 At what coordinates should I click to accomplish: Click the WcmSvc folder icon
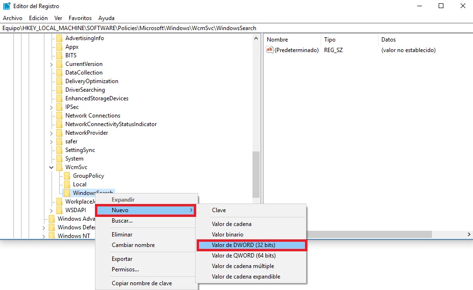[60, 167]
